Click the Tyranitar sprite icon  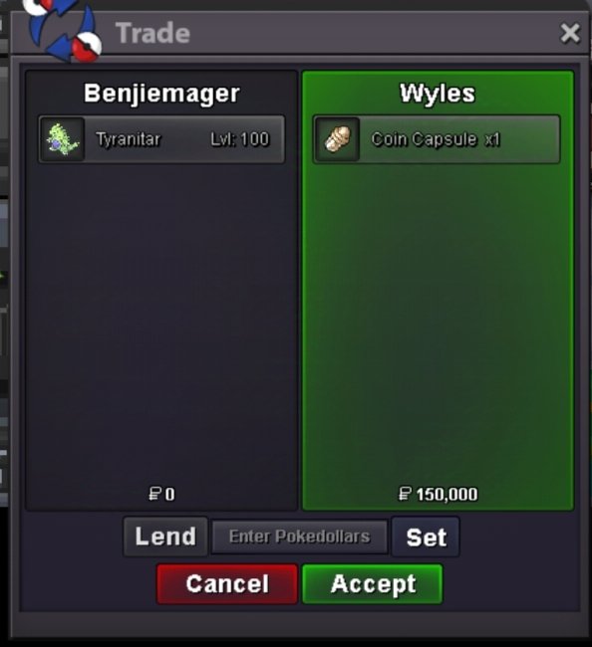pos(63,139)
